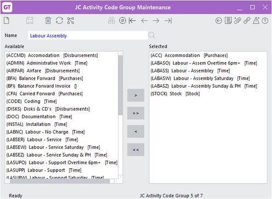Screen dimensions: 272x199
Task: Click the JC Activity Code Group 5 of 7 status
Action: [x=171, y=196]
